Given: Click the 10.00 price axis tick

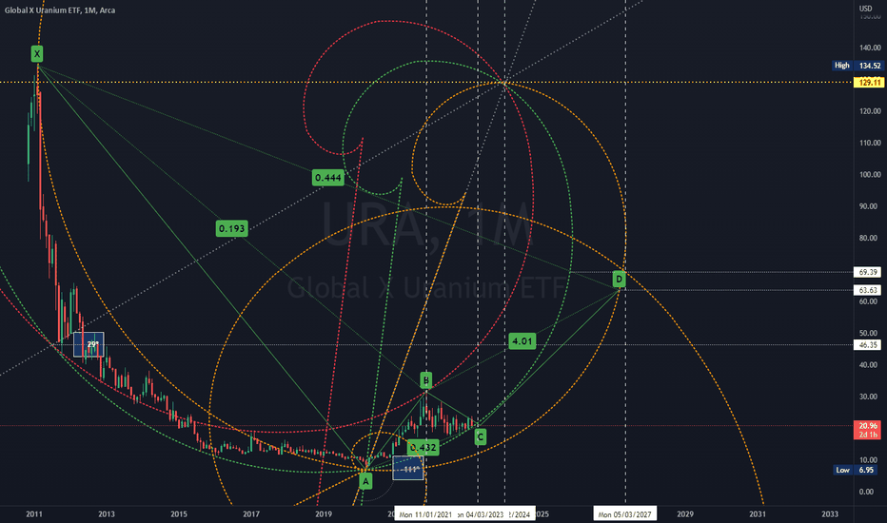Looking at the screenshot, I should [x=870, y=460].
